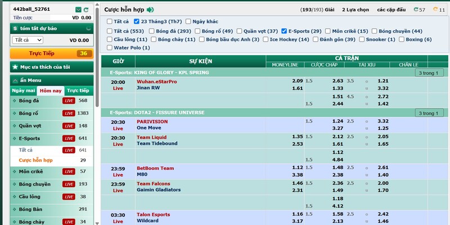Check the Bóng rổ (49) checkbox
This screenshot has width=450, height=225.
[197, 31]
